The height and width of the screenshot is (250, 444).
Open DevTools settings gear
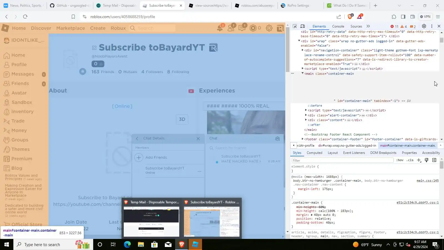coord(424,26)
